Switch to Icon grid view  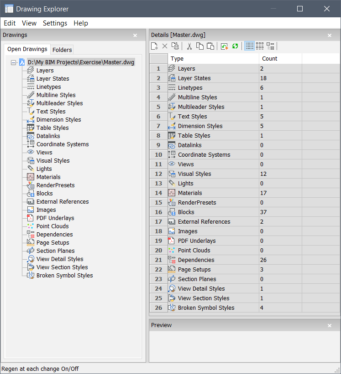(x=260, y=46)
